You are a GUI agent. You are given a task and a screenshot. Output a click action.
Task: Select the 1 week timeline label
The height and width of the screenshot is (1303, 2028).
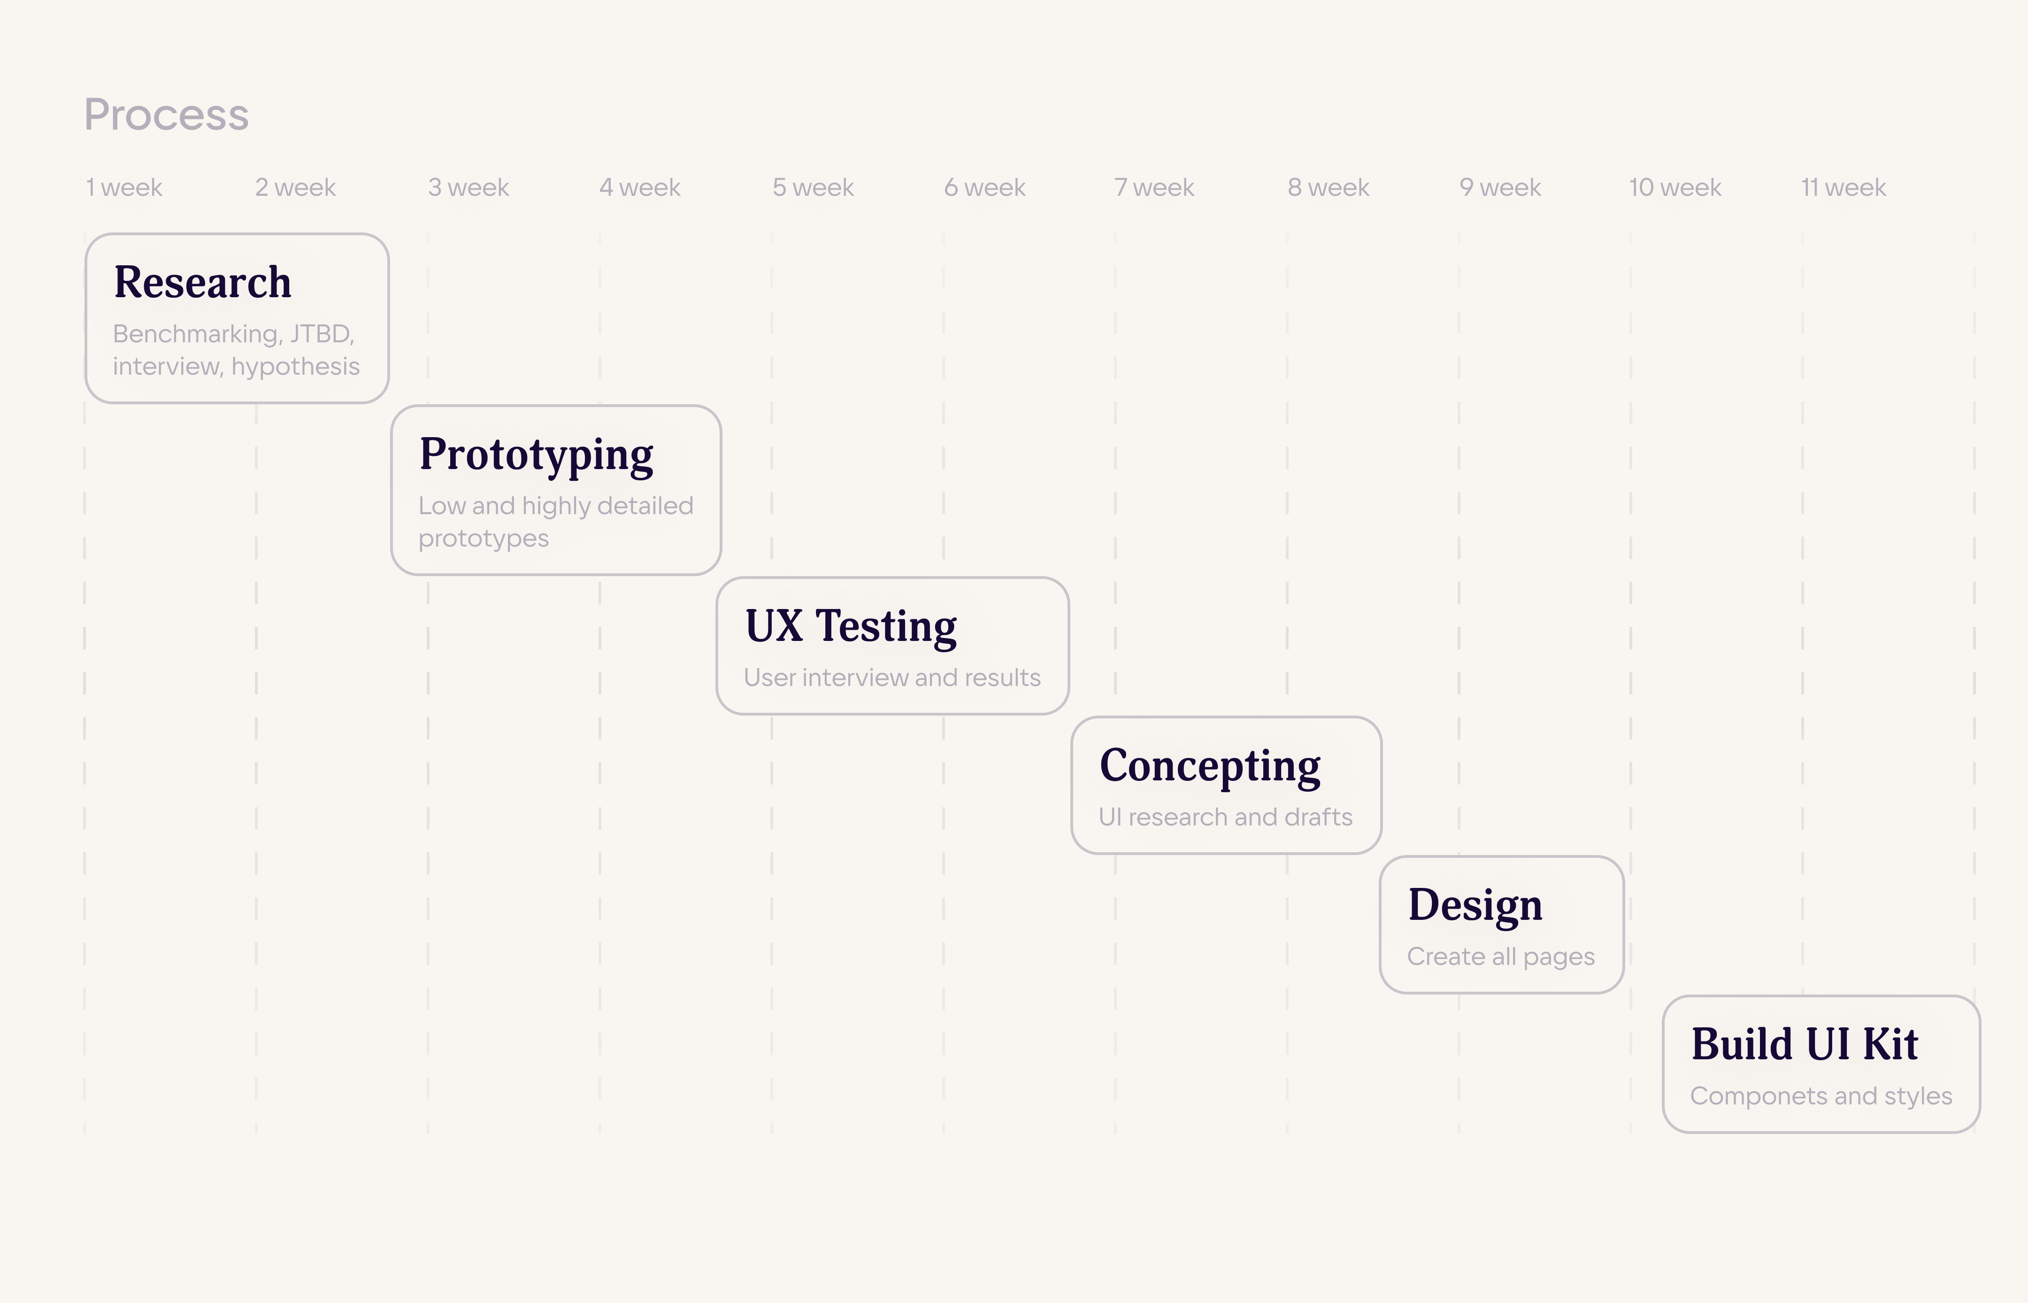click(124, 187)
